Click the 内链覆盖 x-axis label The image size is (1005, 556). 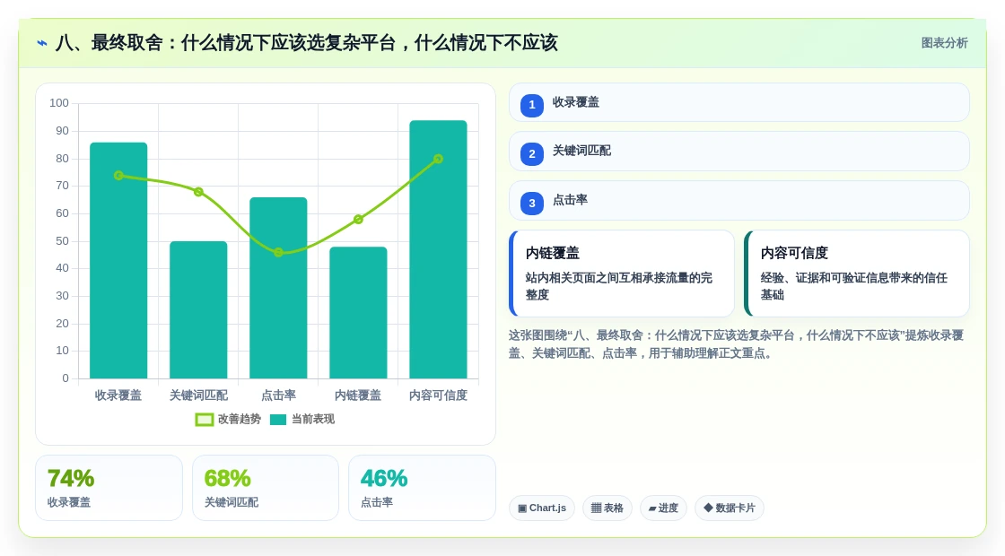point(358,395)
